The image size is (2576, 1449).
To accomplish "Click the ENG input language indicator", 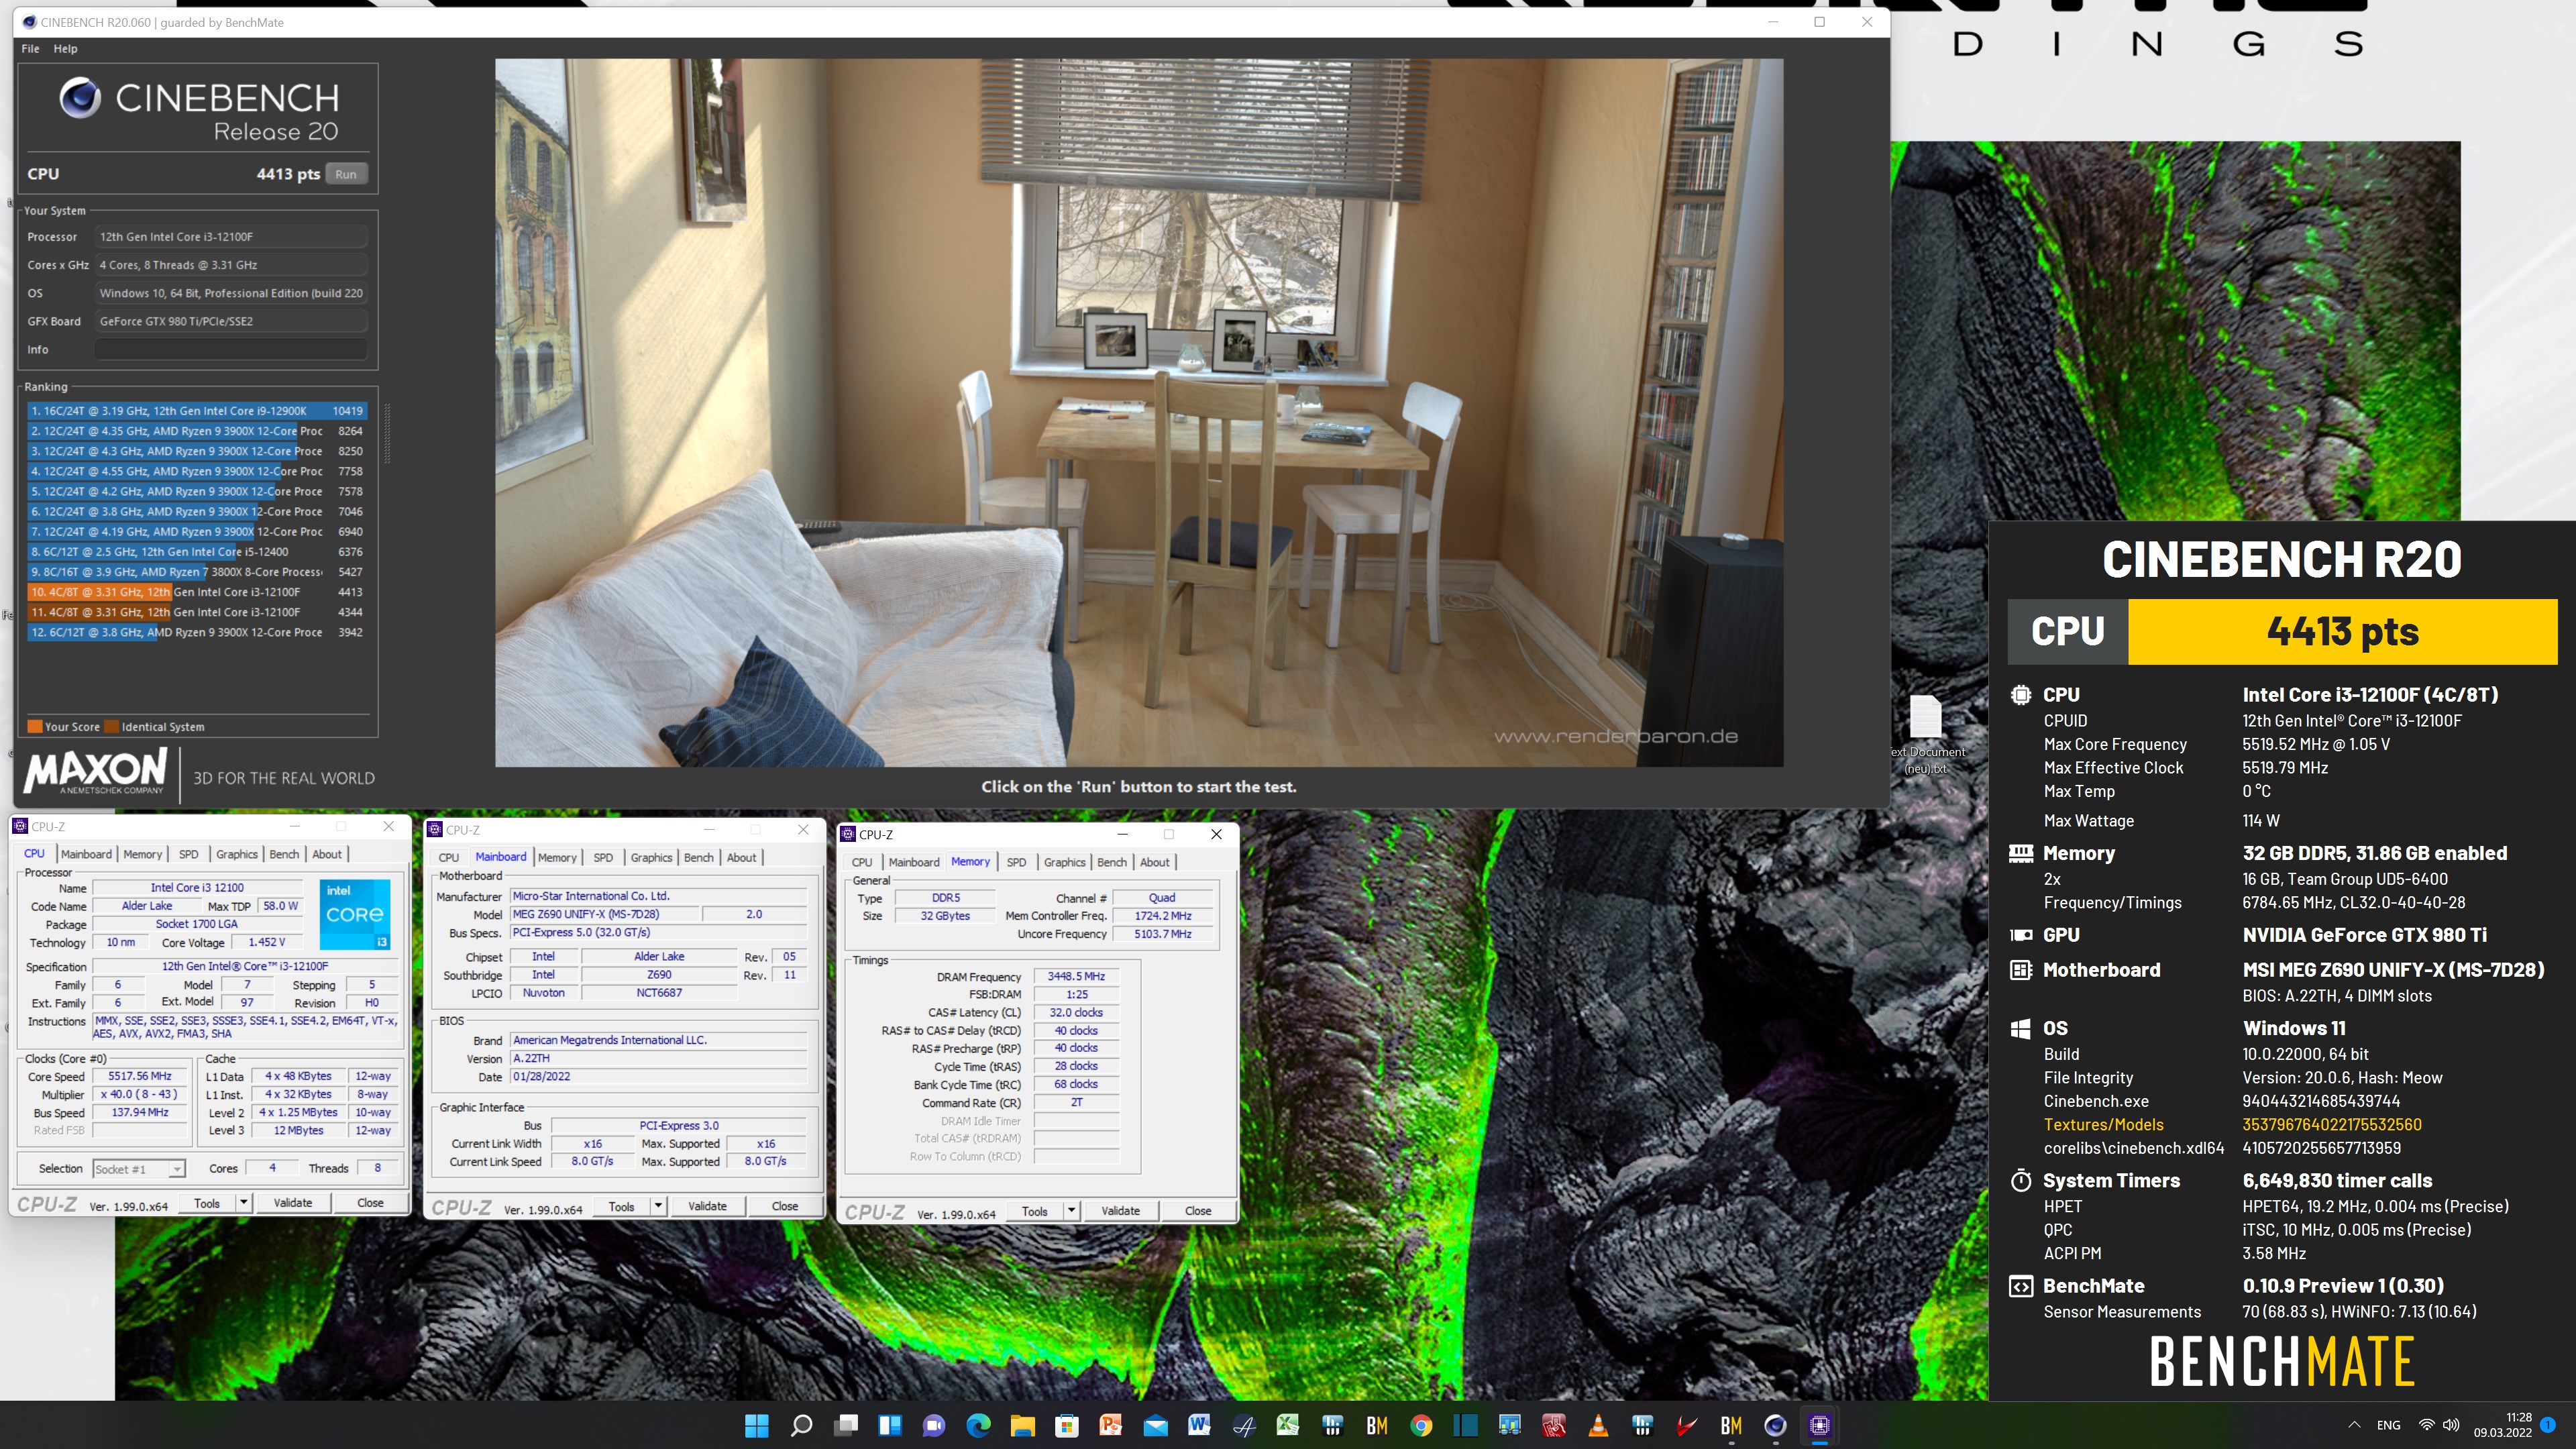I will tap(2388, 1425).
